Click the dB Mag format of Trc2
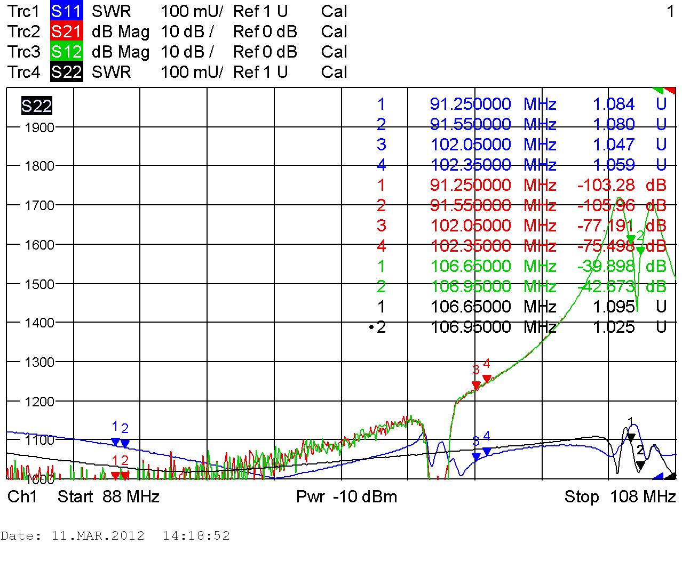Image resolution: width=682 pixels, height=561 pixels. [x=121, y=31]
